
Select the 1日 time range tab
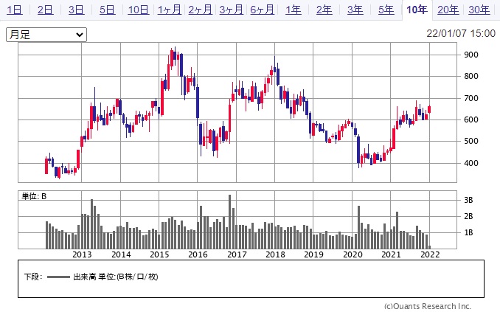[15, 10]
